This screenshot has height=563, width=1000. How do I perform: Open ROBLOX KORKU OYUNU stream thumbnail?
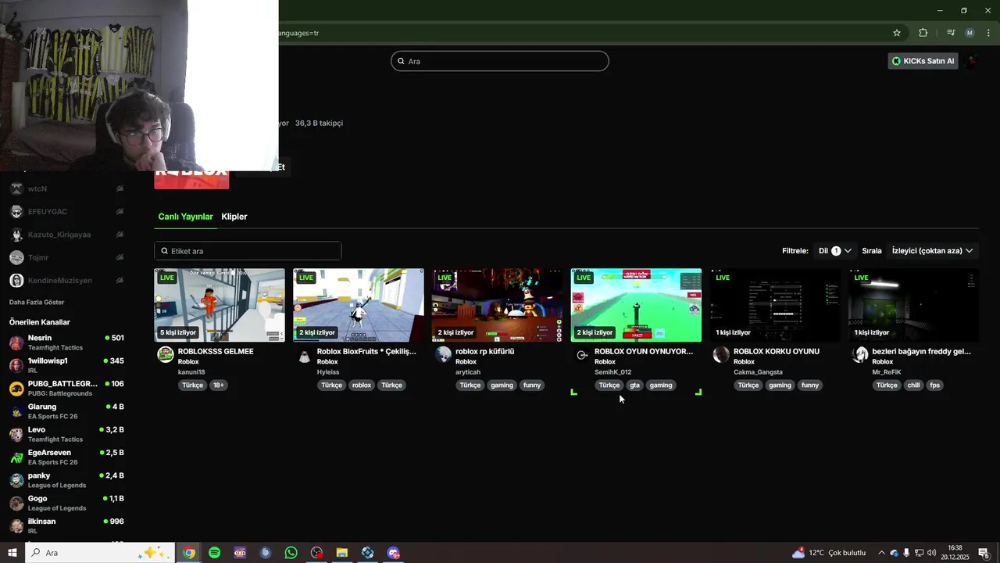tap(775, 305)
